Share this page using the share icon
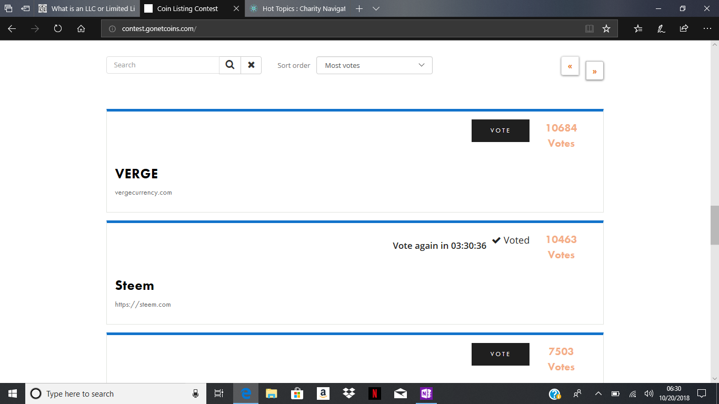The image size is (719, 404). click(684, 29)
